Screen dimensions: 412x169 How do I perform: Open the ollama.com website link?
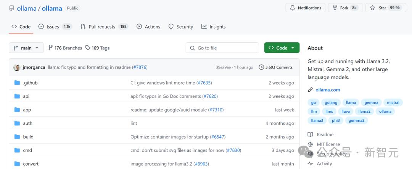coord(328,90)
